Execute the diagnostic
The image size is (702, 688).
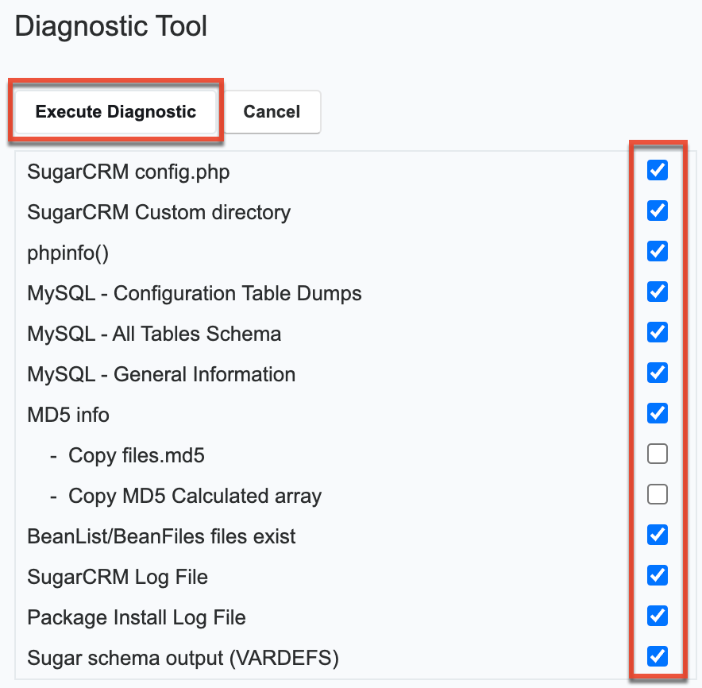coord(115,111)
